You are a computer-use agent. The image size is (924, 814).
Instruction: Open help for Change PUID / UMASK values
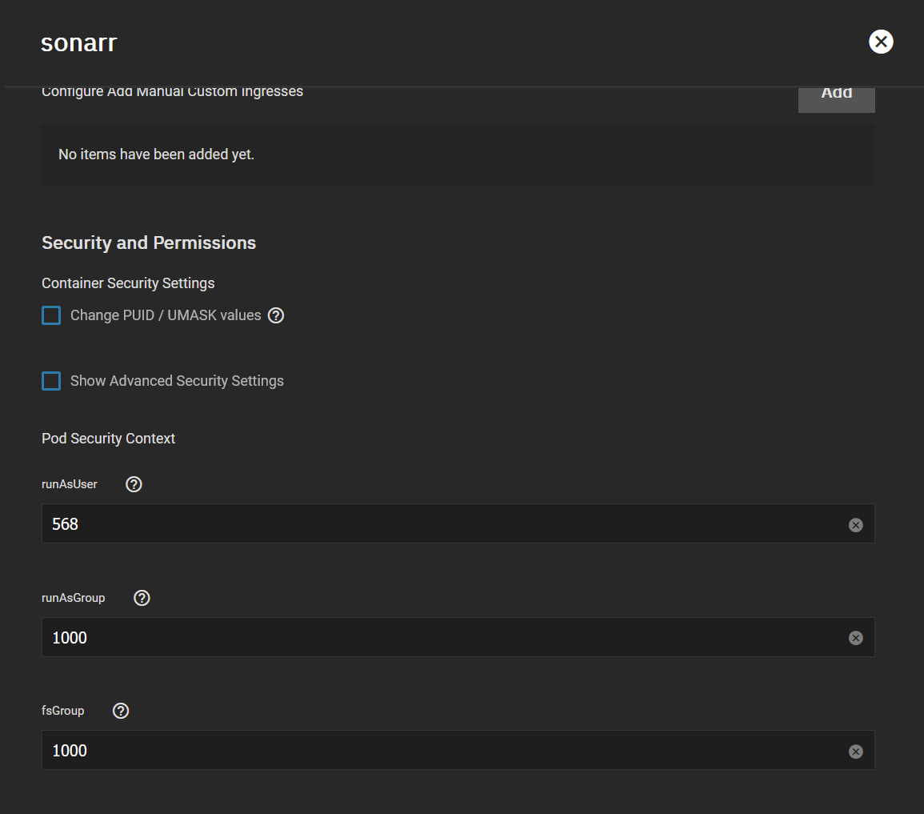276,315
